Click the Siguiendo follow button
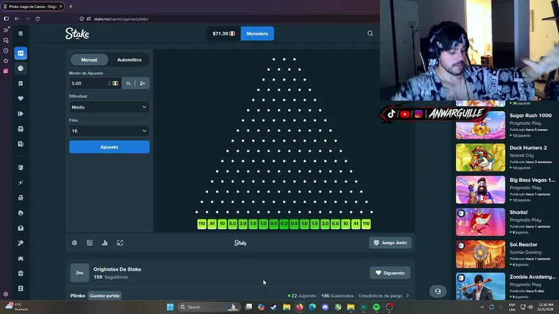 pos(390,273)
